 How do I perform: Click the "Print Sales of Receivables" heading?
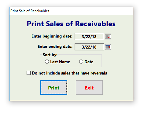click(x=71, y=24)
